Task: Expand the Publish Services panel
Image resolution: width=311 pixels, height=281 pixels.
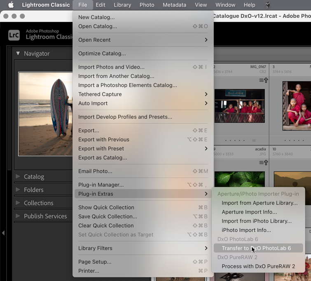Action: point(18,216)
